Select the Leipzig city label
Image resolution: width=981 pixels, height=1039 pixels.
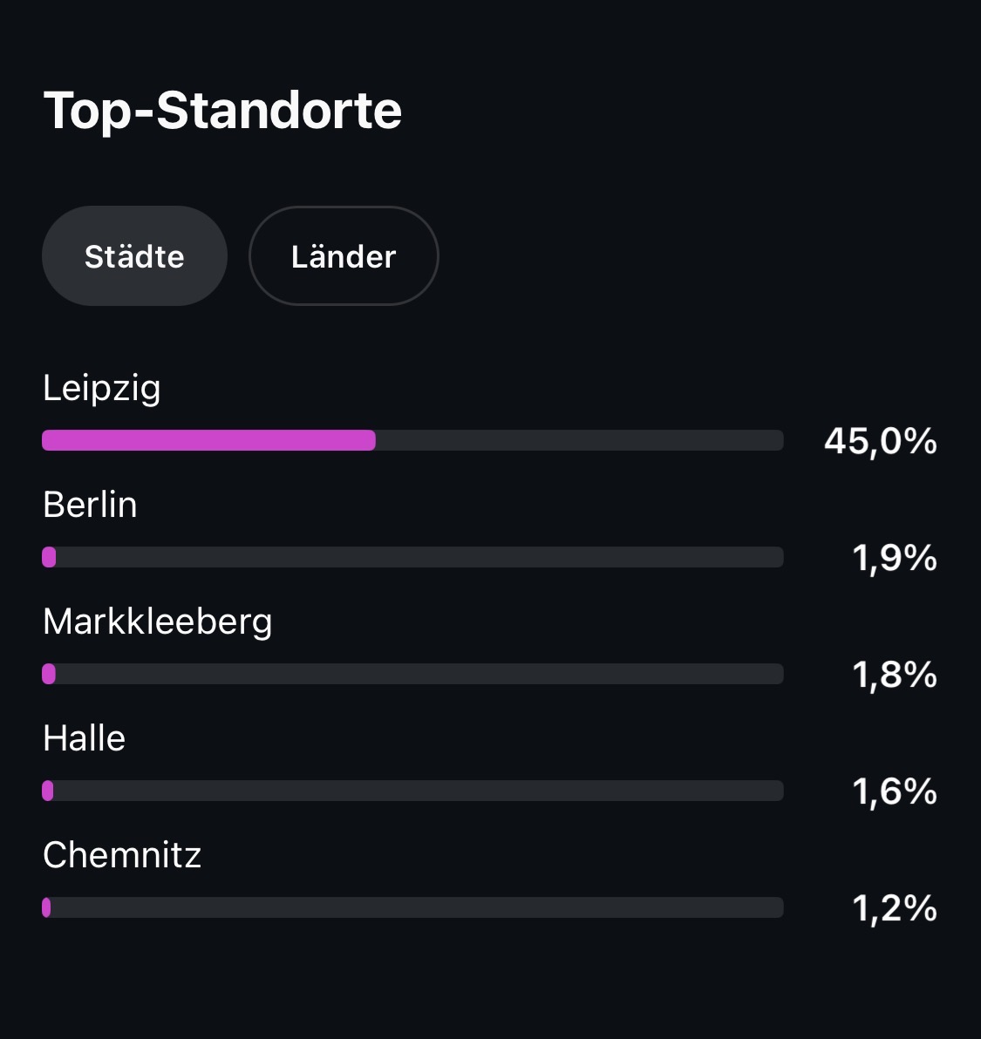point(102,388)
